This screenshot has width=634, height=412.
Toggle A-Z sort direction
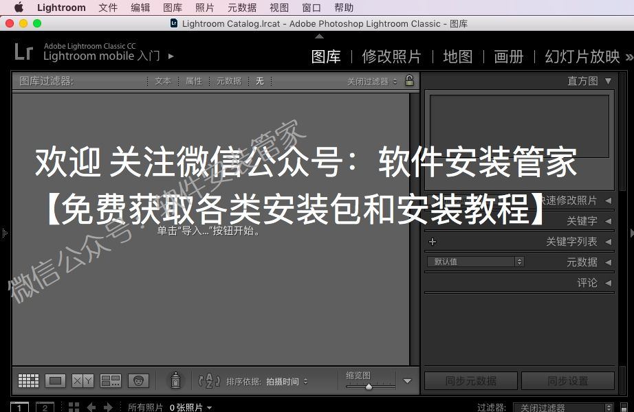coord(209,381)
